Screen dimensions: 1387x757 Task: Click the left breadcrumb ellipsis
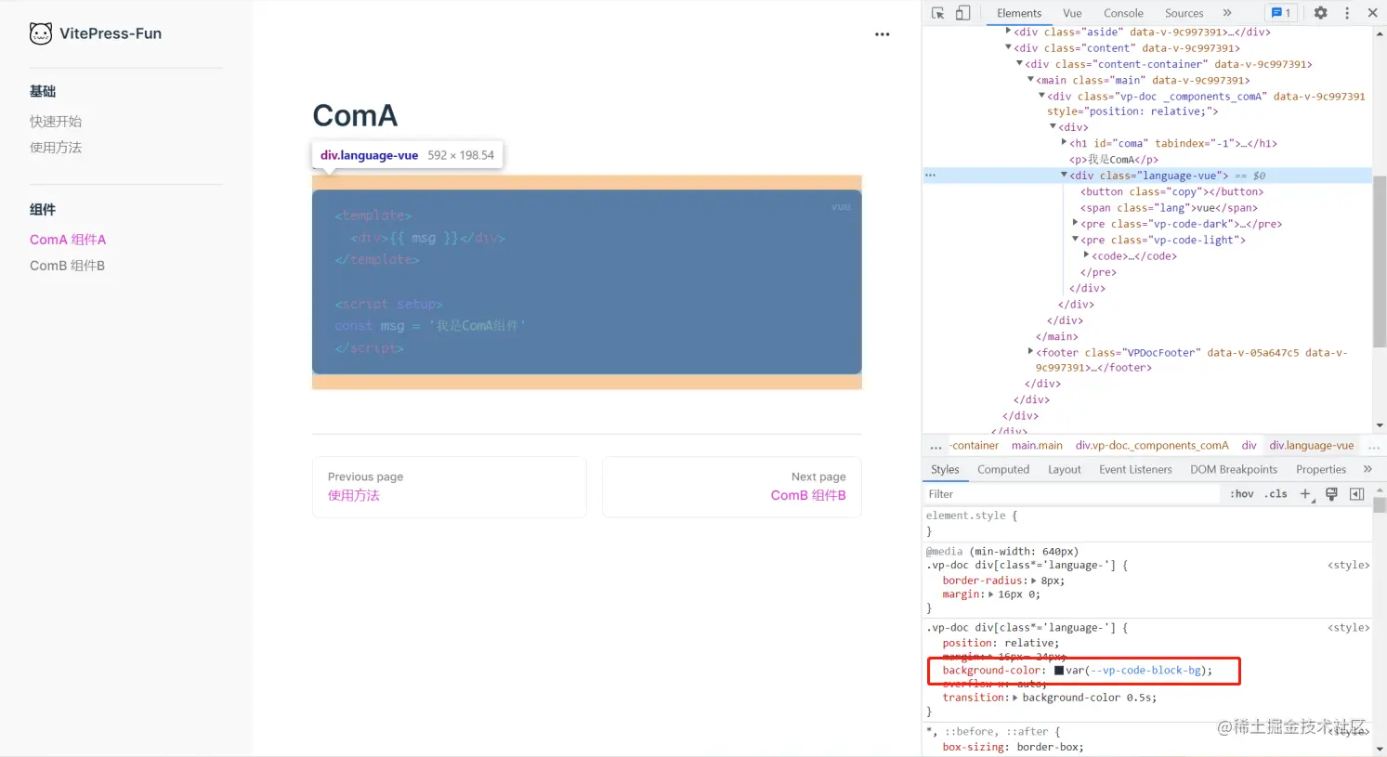click(936, 446)
